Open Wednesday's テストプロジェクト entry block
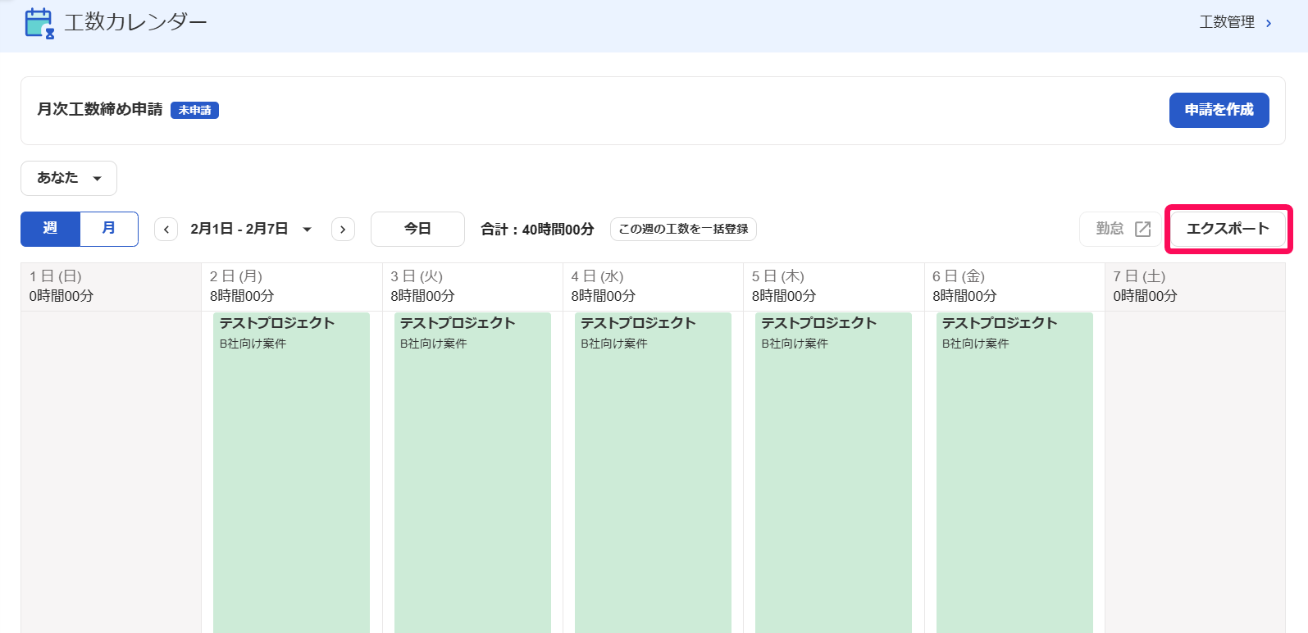Viewport: 1308px width, 633px height. click(x=653, y=472)
